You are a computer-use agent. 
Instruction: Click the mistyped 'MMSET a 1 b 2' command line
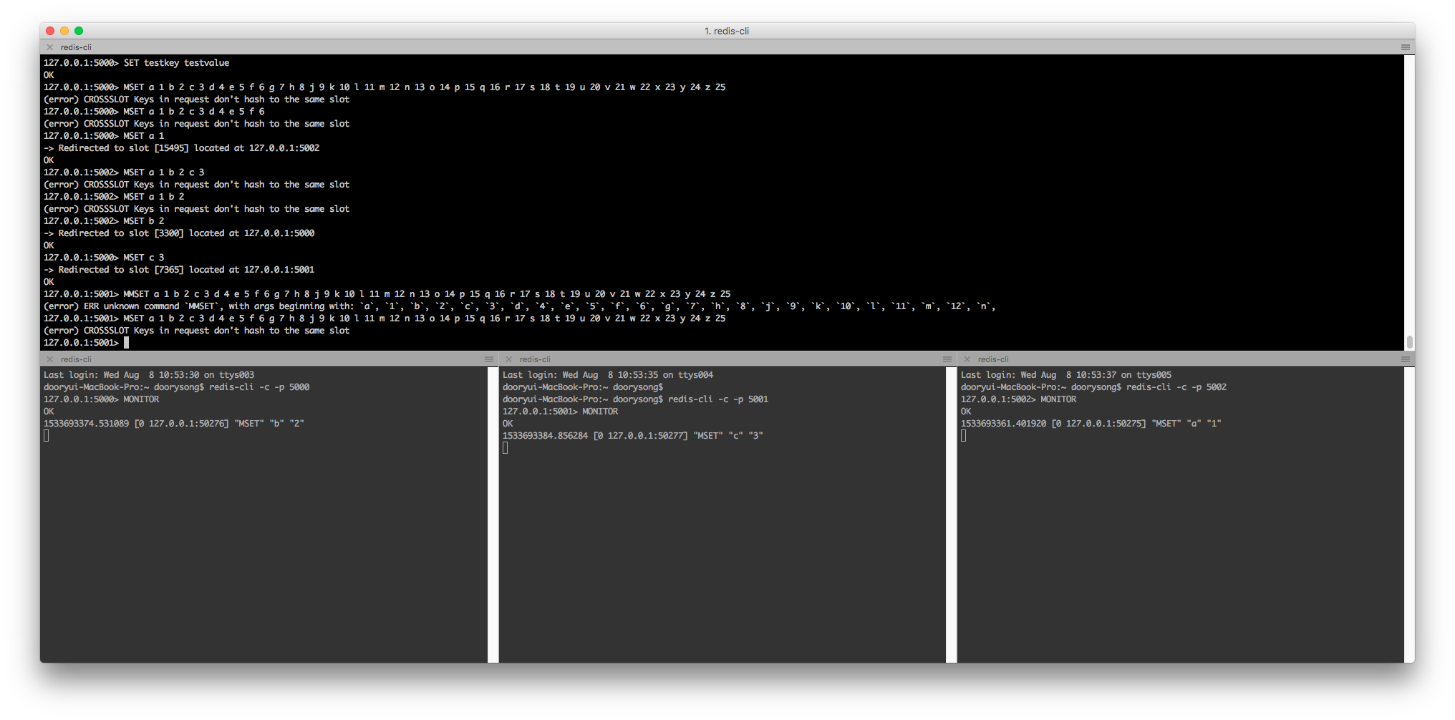pyautogui.click(x=387, y=294)
